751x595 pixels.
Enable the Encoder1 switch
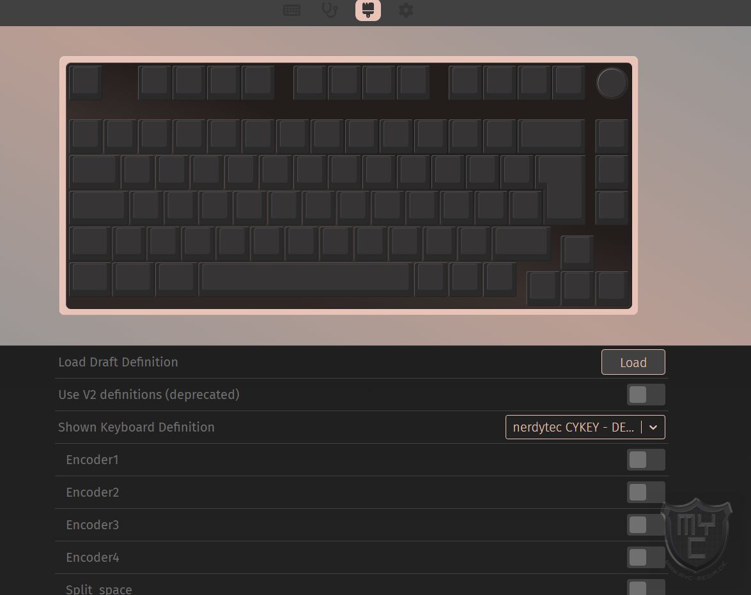click(646, 460)
